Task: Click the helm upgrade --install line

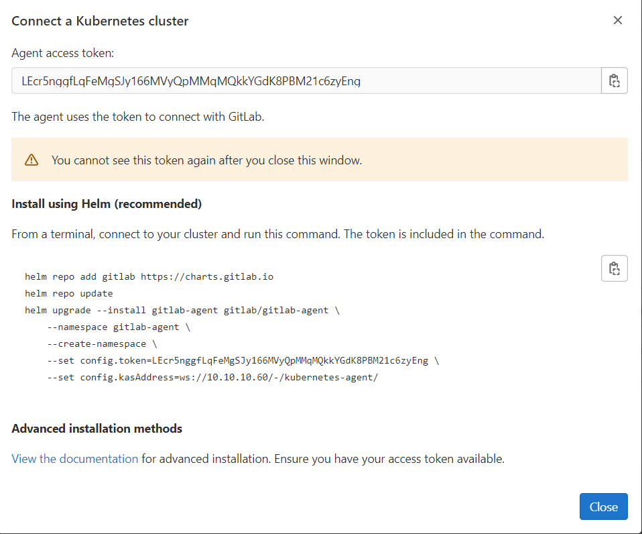Action: [182, 310]
